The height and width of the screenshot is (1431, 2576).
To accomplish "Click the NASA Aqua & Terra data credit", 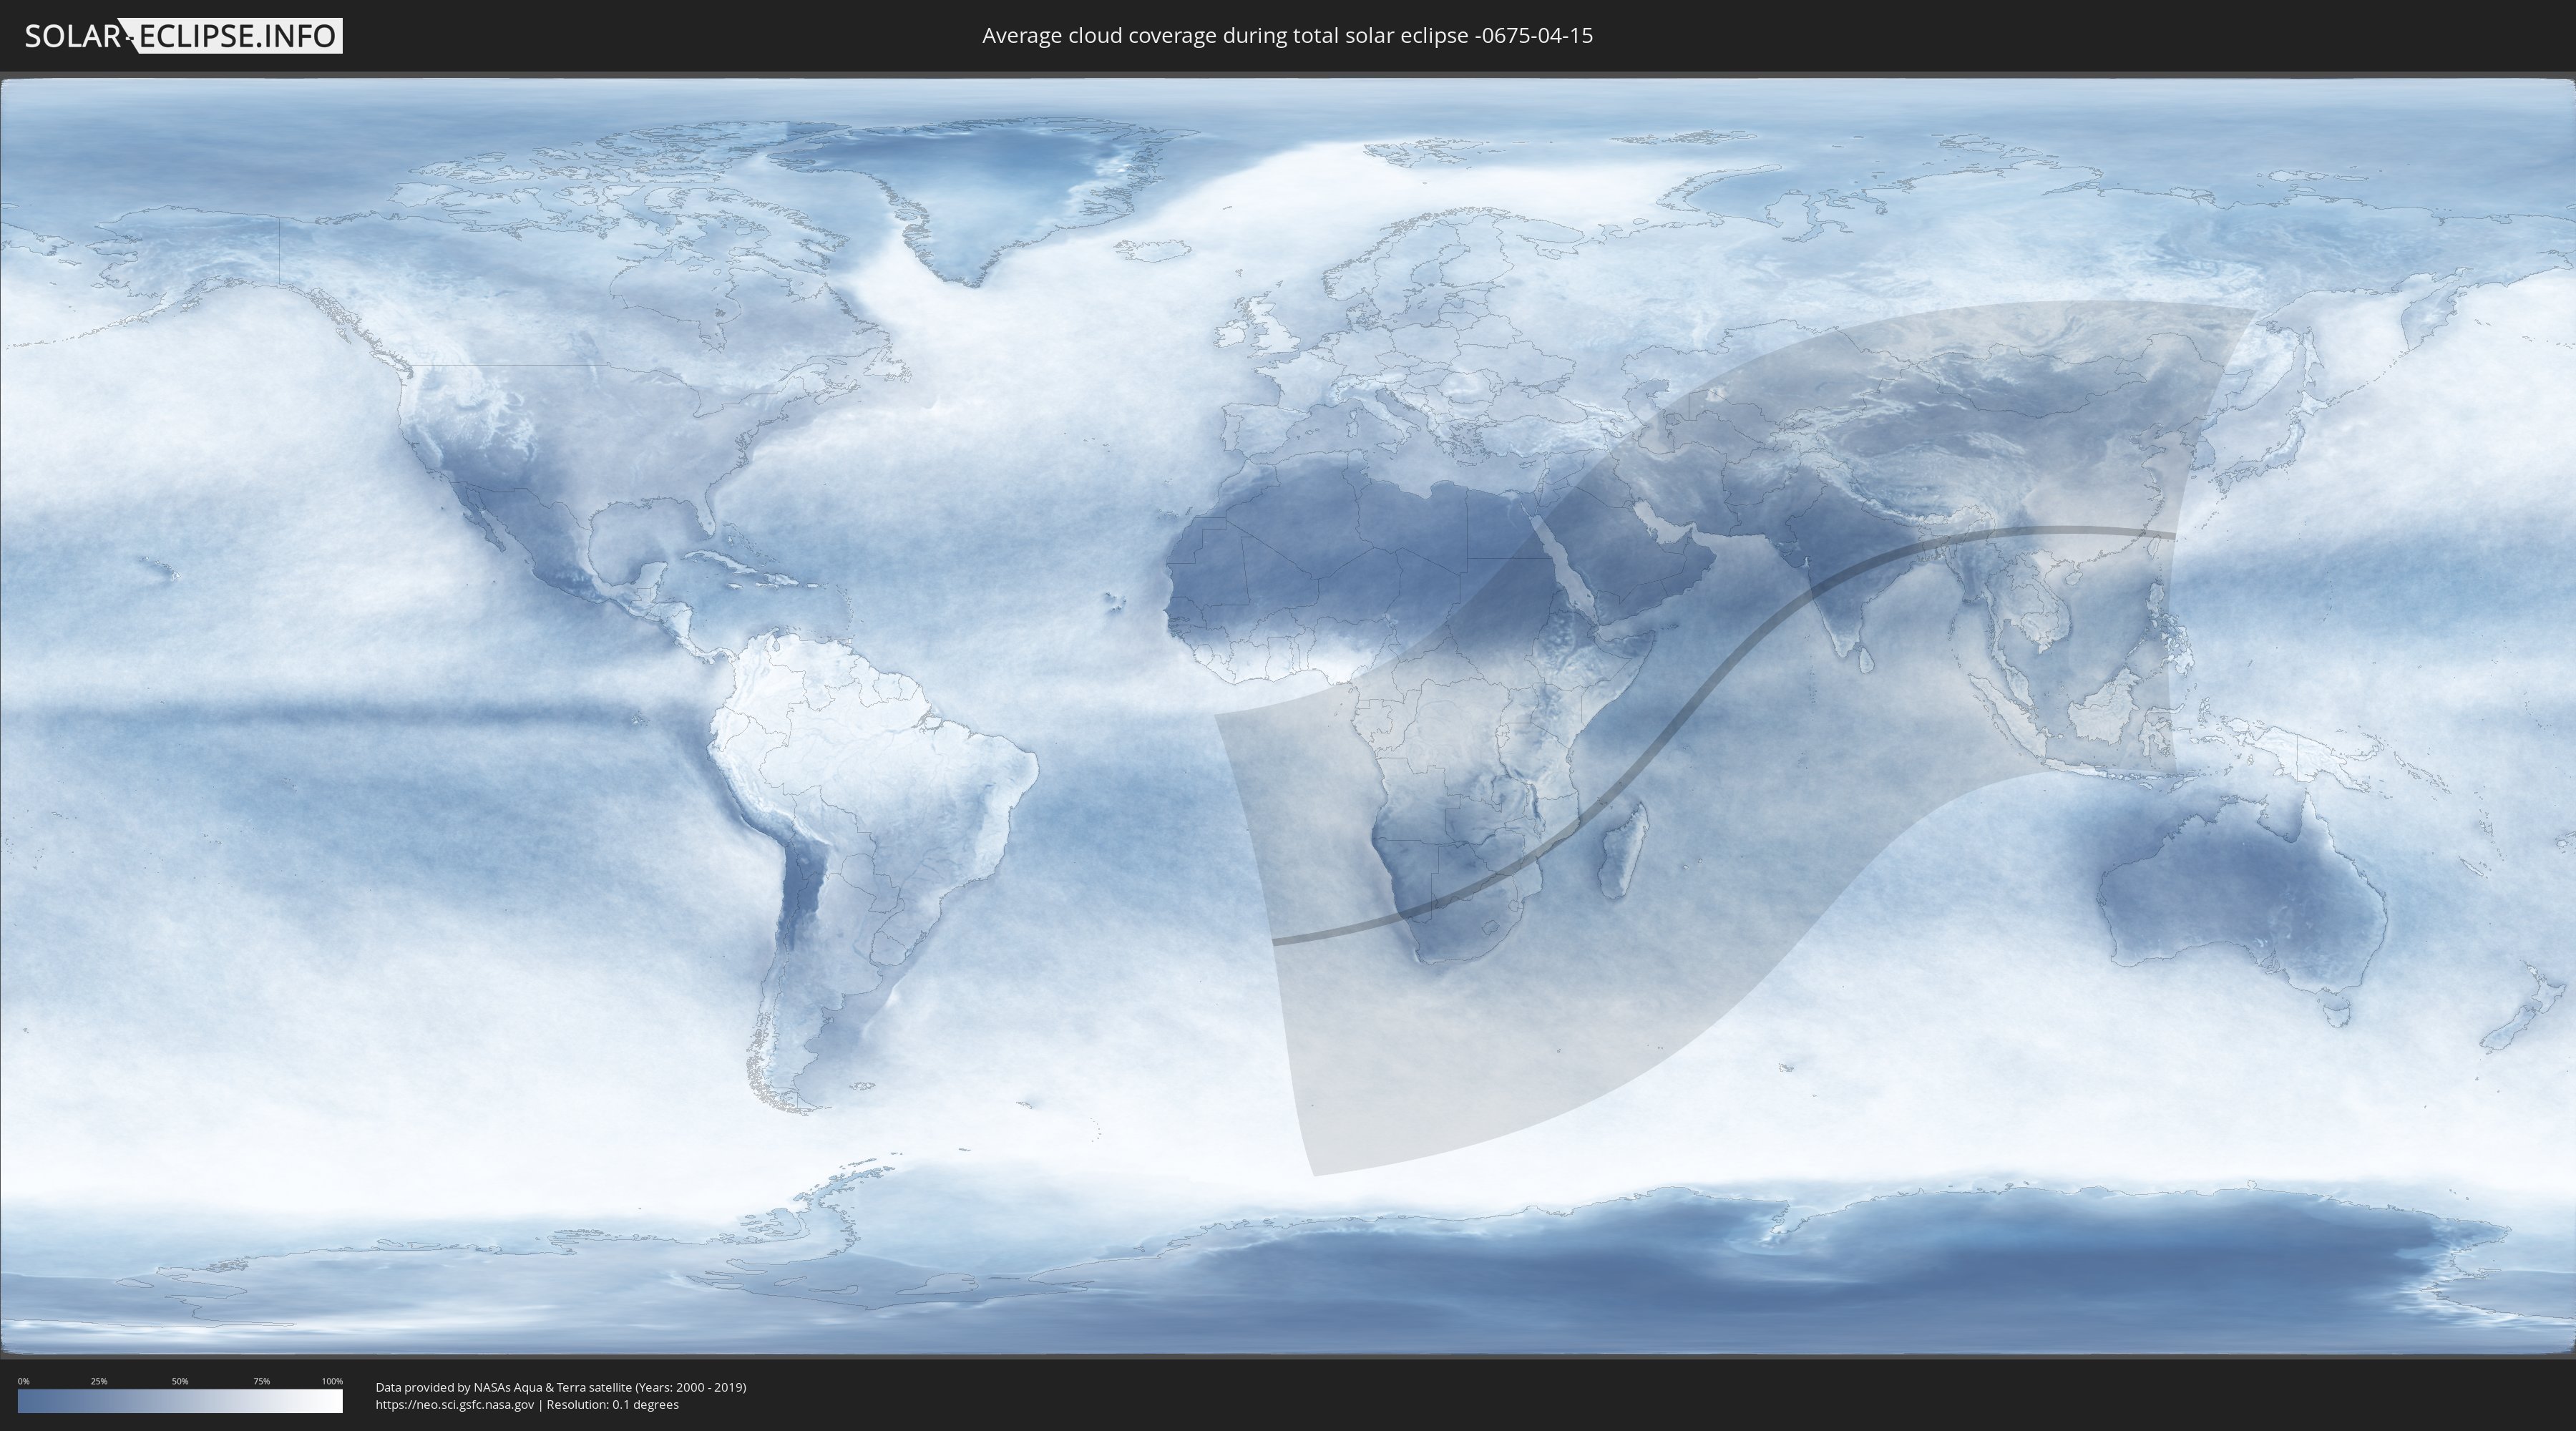I will coord(560,1387).
